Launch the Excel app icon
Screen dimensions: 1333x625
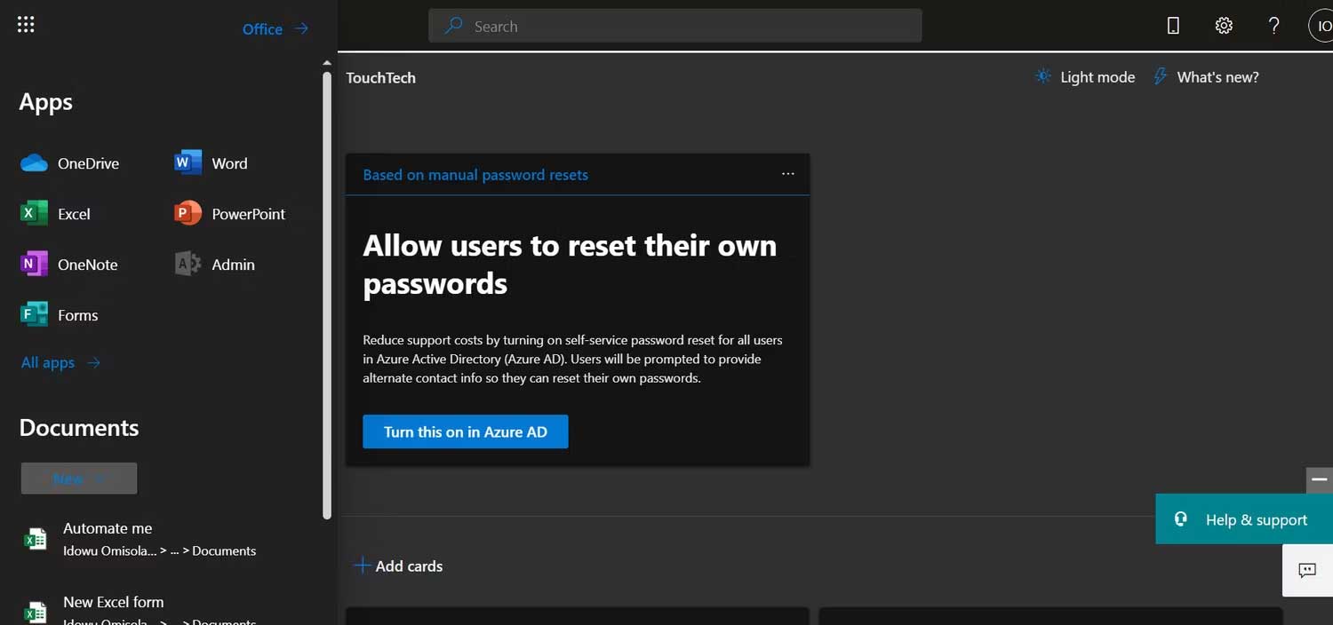33,213
